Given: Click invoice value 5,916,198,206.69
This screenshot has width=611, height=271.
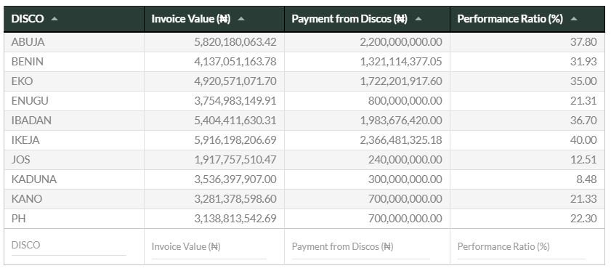Looking at the screenshot, I should (235, 140).
